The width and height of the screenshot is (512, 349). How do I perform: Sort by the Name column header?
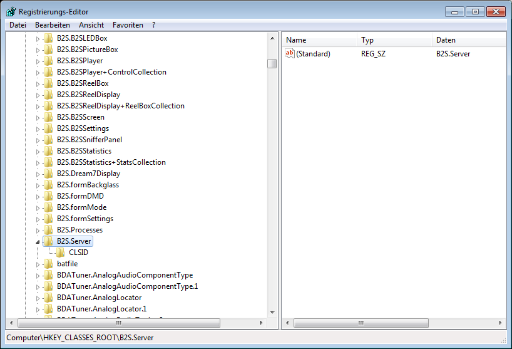[319, 40]
